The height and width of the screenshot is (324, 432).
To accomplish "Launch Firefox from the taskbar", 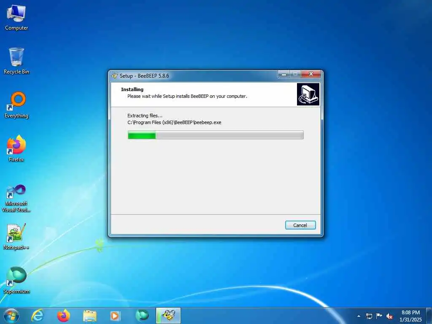I will (63, 316).
